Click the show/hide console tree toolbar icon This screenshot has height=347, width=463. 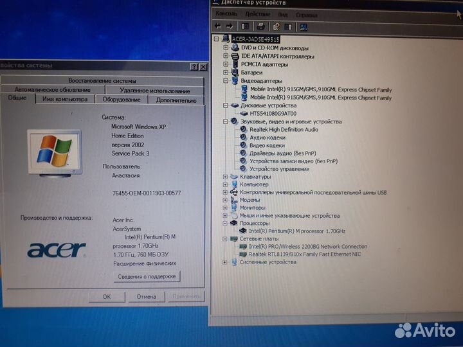(x=245, y=26)
